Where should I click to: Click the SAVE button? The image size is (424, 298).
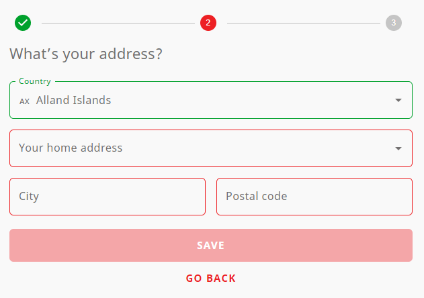click(x=211, y=246)
